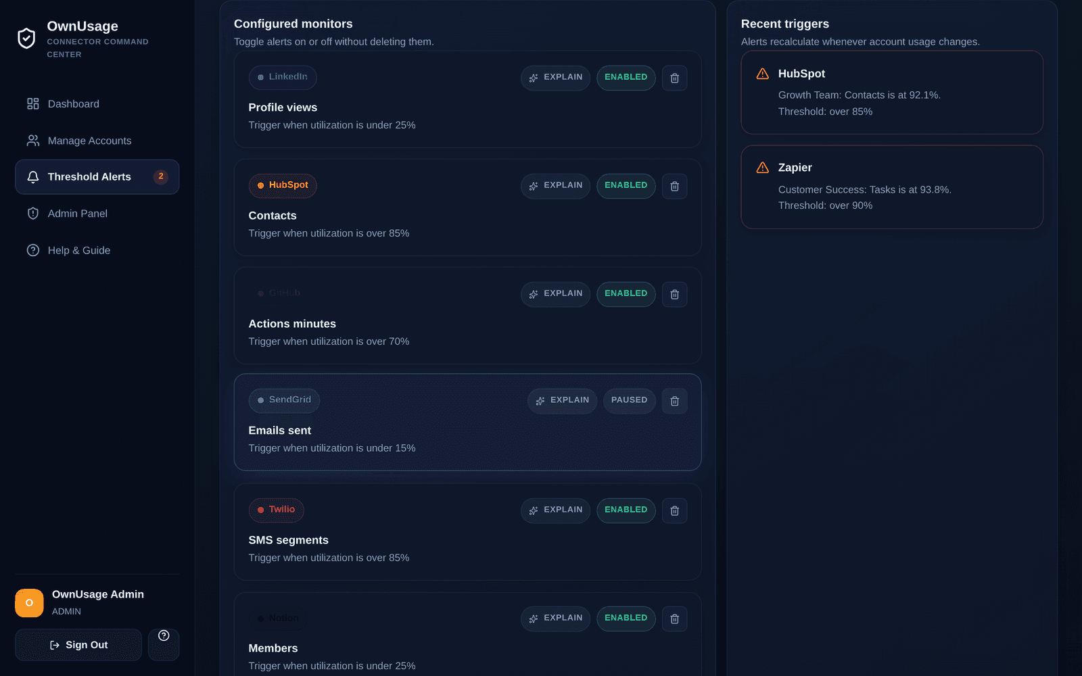This screenshot has height=676, width=1082.
Task: Click the orange HubSpot connector chip
Action: click(283, 185)
